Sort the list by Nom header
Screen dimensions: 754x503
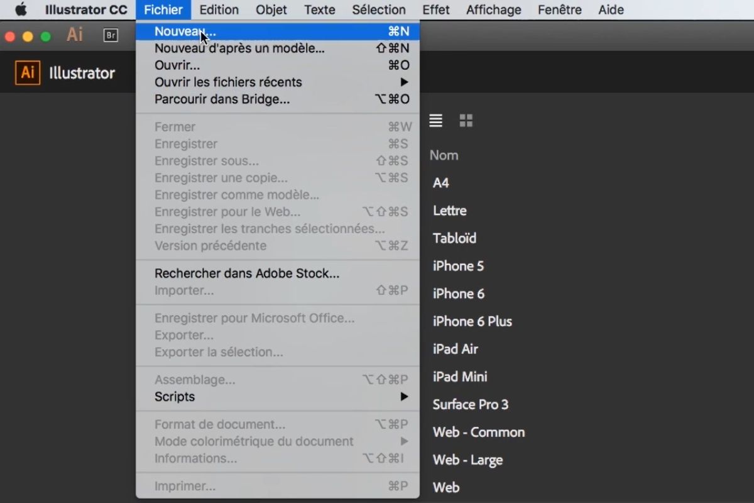(x=444, y=155)
